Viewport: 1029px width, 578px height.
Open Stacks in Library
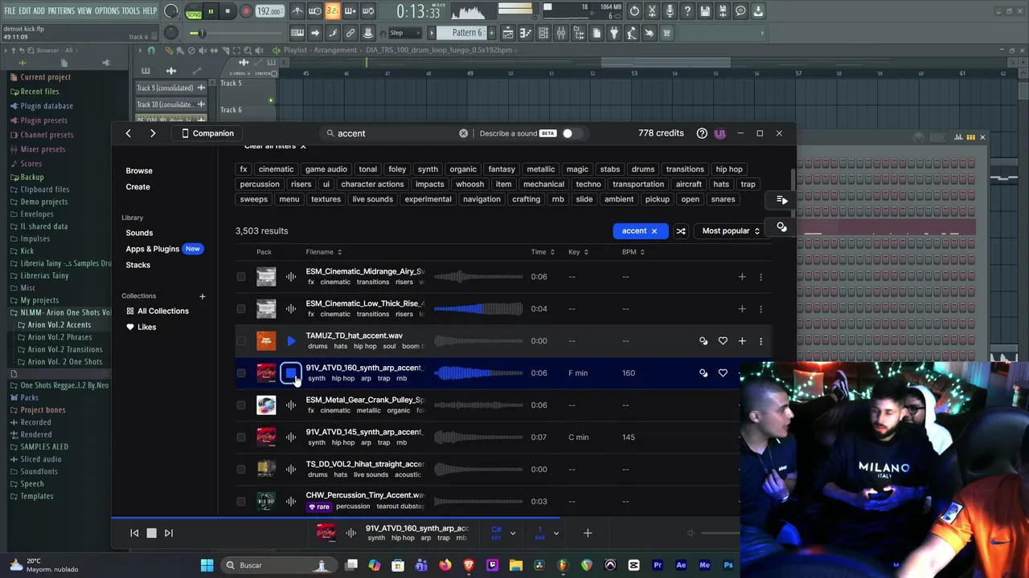(137, 265)
